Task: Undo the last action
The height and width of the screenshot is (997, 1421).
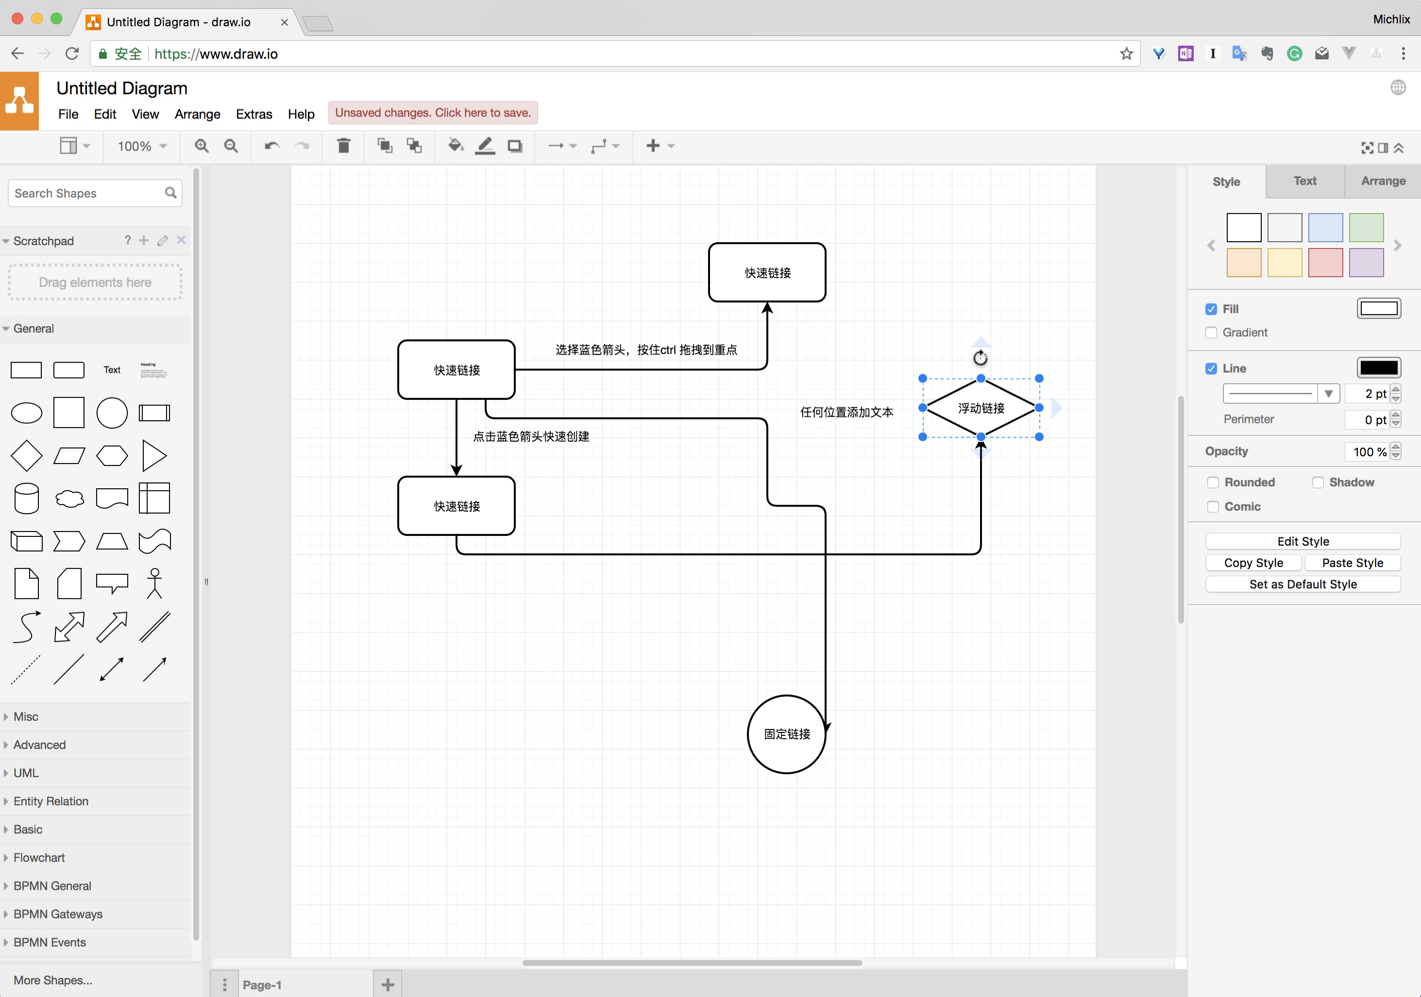Action: pos(271,146)
